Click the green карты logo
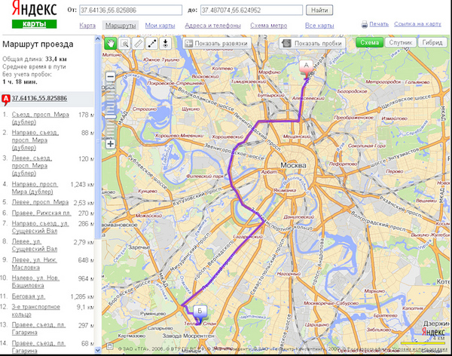The image size is (452, 356). pyautogui.click(x=35, y=24)
